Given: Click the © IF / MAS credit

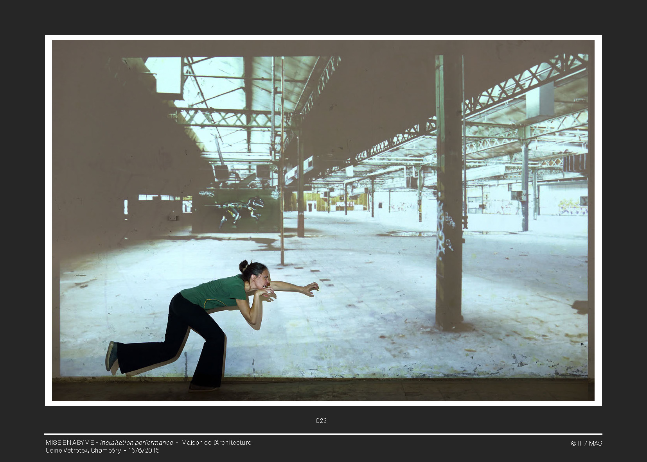Looking at the screenshot, I should click(586, 443).
